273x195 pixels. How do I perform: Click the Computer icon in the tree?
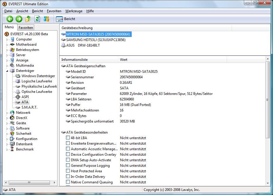[x=12, y=39]
